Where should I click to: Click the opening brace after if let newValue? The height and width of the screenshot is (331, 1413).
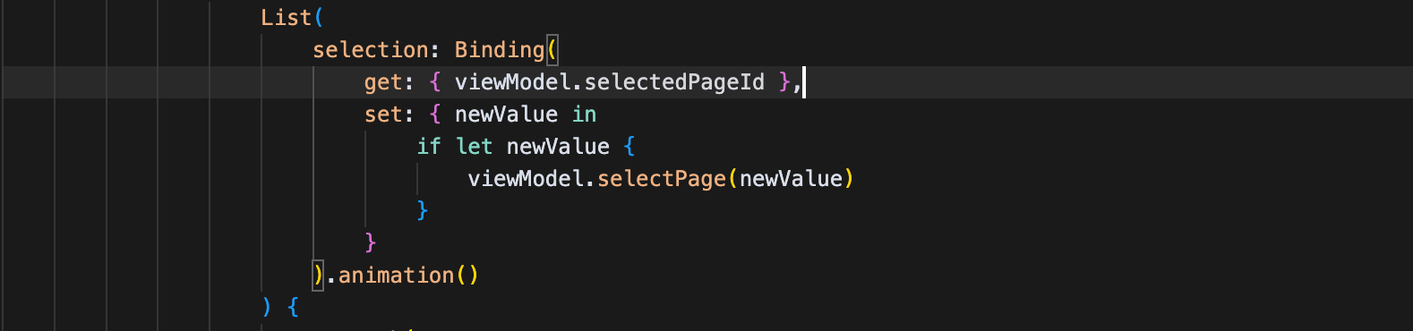point(629,147)
